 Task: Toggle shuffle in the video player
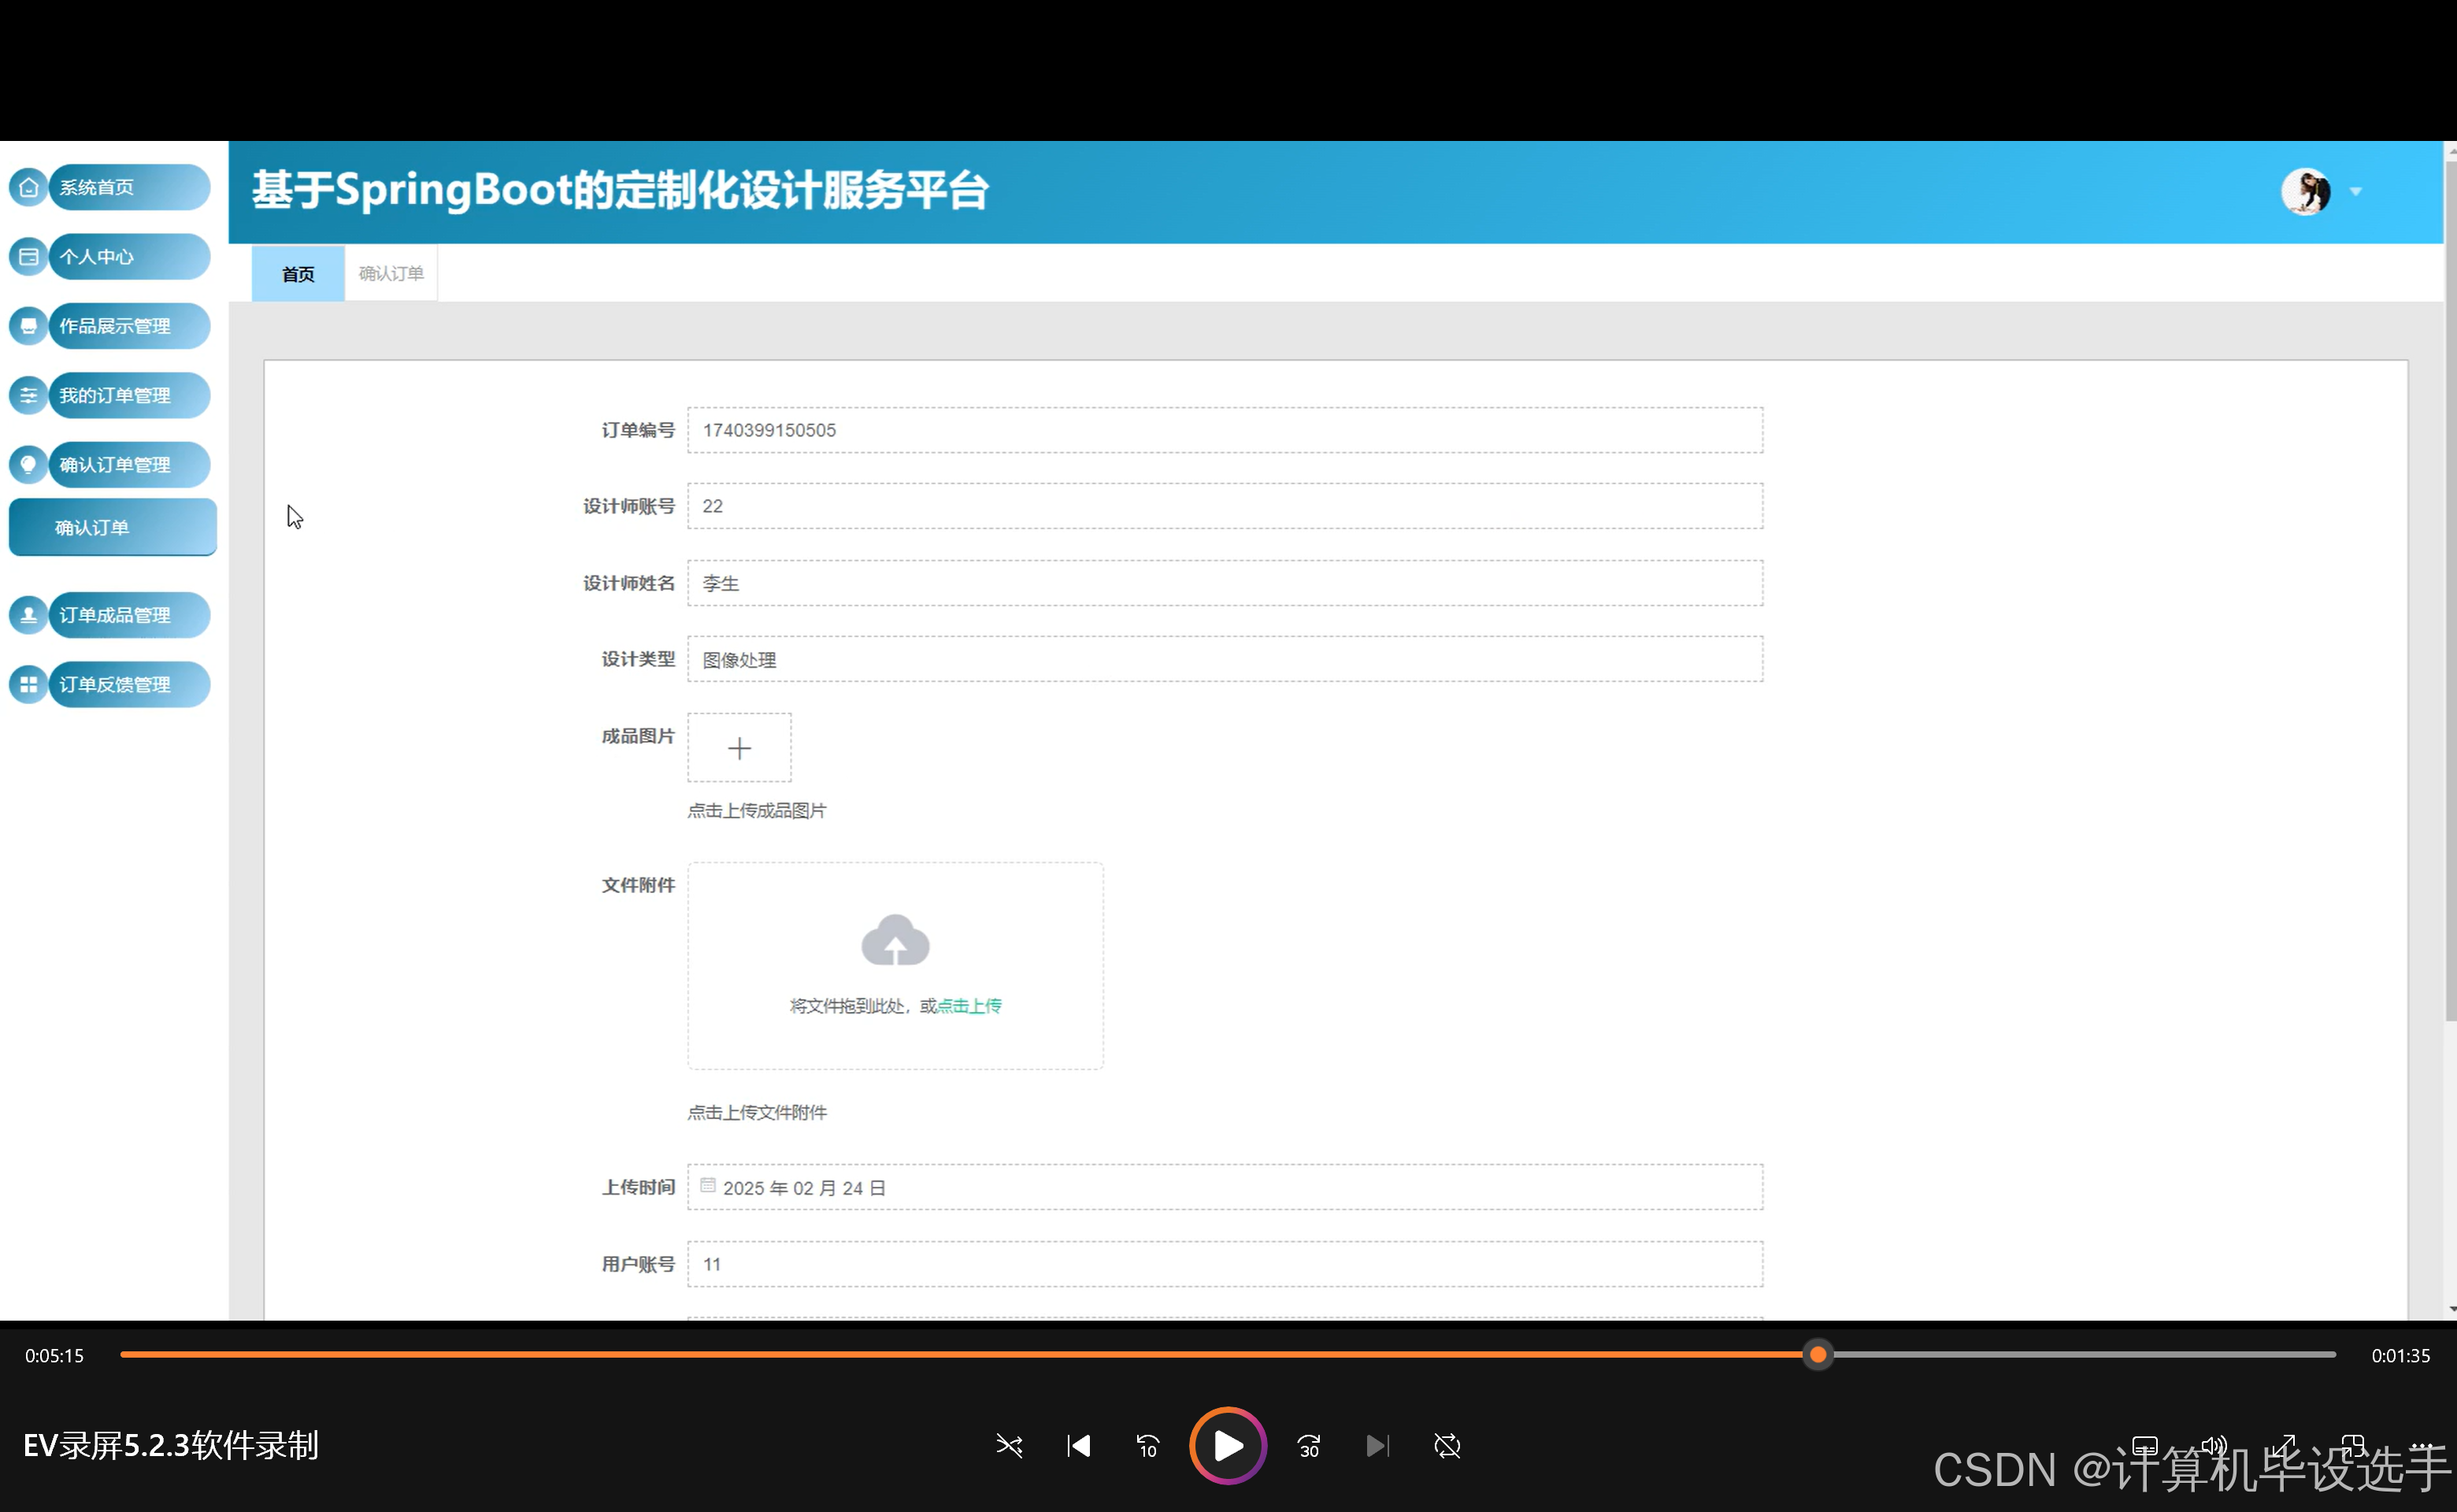[x=1009, y=1445]
